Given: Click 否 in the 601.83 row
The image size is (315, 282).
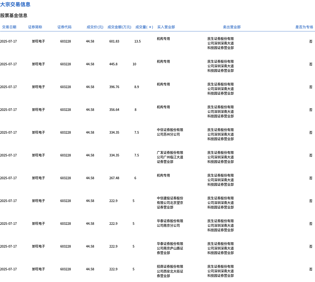Looking at the screenshot, I should pyautogui.click(x=311, y=41).
